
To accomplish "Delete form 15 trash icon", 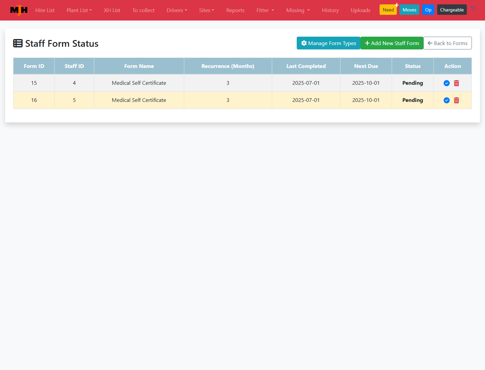I will 456,83.
